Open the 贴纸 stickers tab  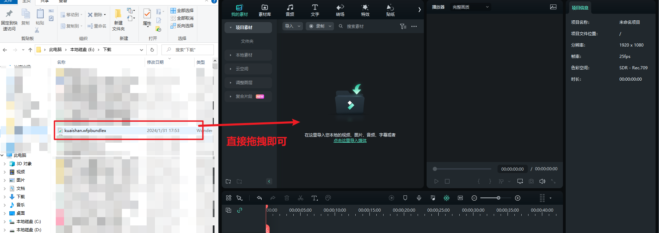[x=390, y=10]
